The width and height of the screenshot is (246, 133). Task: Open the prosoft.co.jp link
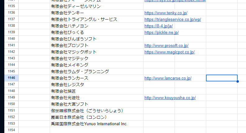tap(166, 46)
